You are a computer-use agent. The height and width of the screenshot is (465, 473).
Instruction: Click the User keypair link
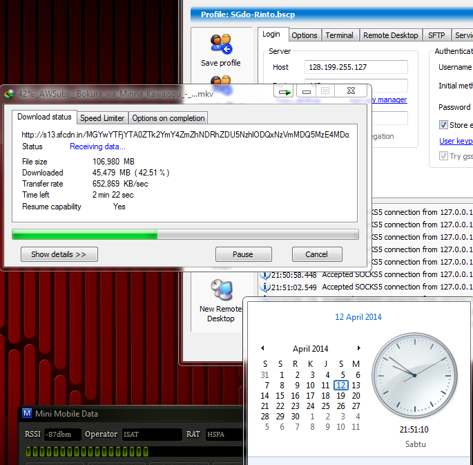[x=456, y=141]
